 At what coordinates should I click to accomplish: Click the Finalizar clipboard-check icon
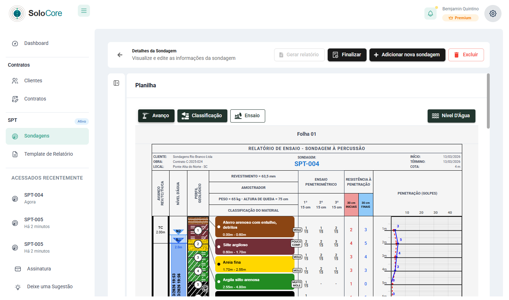pos(336,55)
